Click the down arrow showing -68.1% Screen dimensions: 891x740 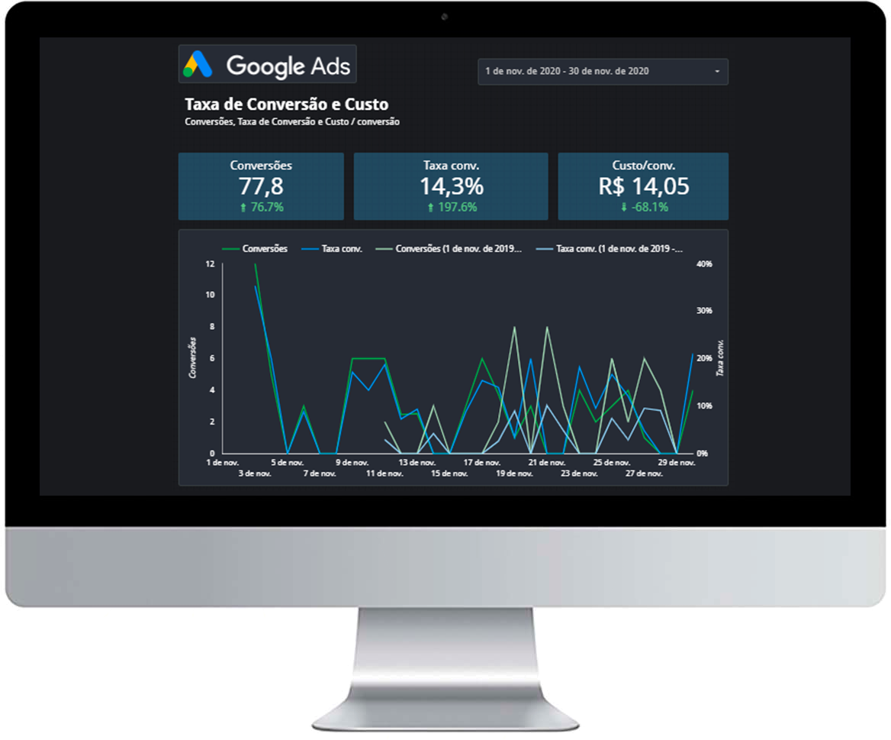(x=622, y=206)
